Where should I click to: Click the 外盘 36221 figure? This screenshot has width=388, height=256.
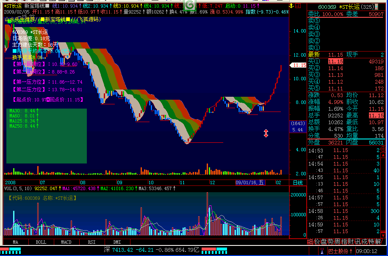[335, 142]
